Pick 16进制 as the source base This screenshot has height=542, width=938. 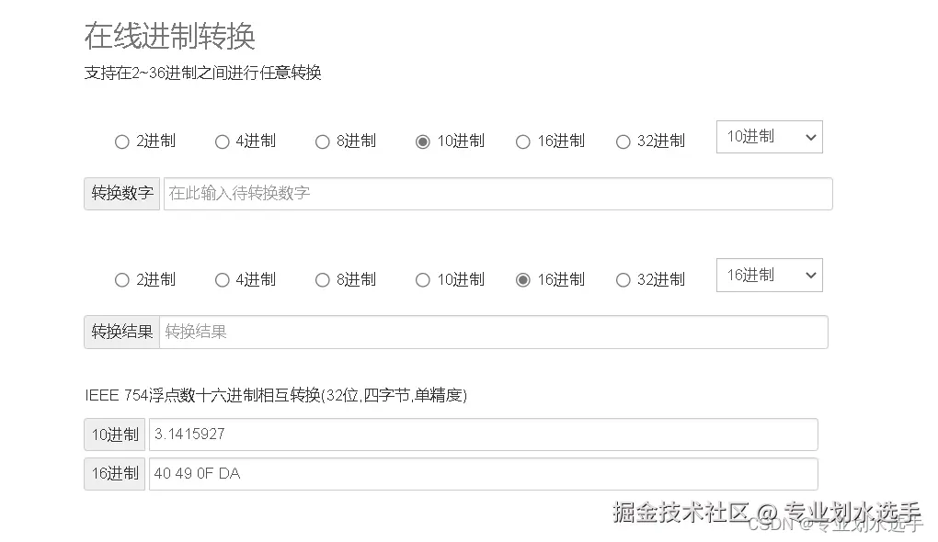[523, 141]
